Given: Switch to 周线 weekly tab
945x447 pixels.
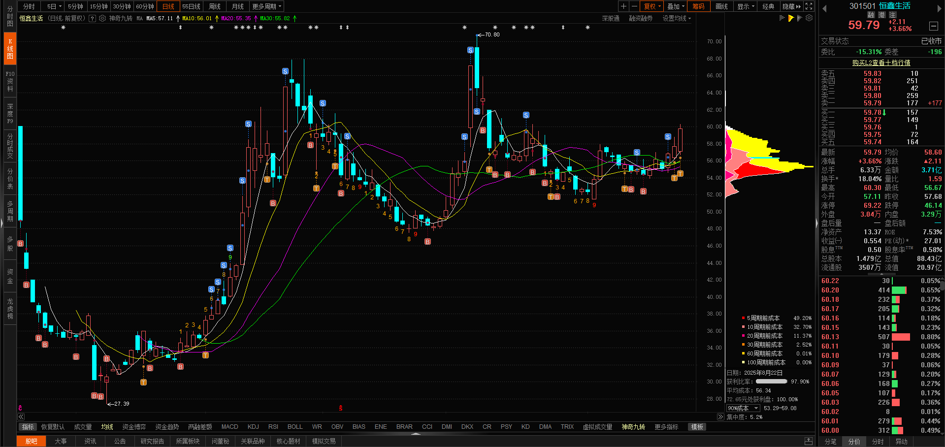Looking at the screenshot, I should pyautogui.click(x=215, y=6).
